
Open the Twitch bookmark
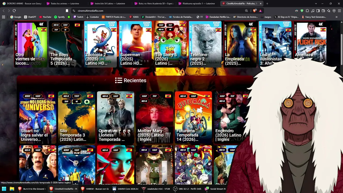[x=78, y=17]
